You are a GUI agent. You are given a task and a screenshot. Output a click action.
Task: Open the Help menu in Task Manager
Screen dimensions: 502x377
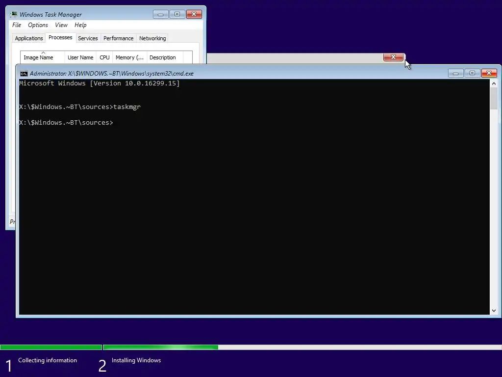click(80, 25)
